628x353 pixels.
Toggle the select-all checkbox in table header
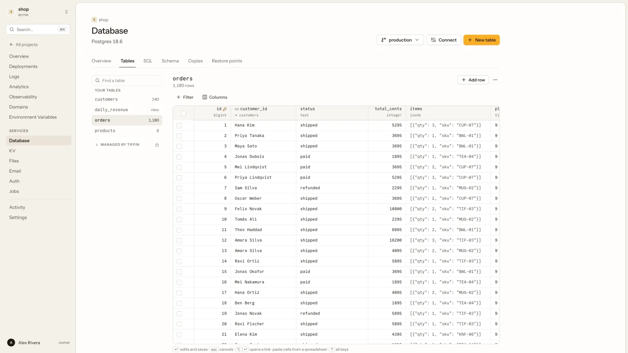(183, 113)
